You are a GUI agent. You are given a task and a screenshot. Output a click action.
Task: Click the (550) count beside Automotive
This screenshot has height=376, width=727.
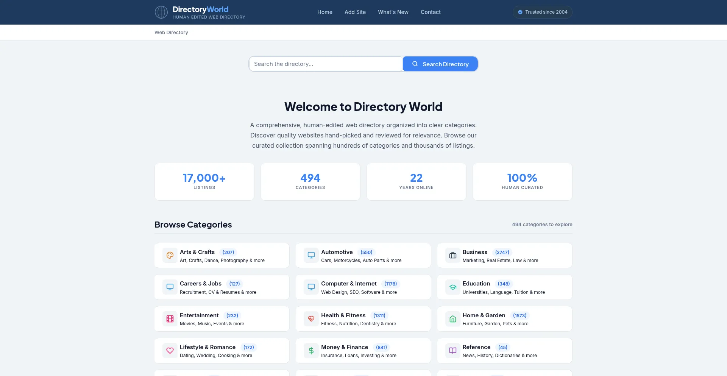point(367,252)
